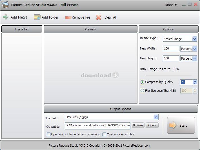Viewport: 200px width, 150px height.
Task: Click the Remove File red icon
Action: pyautogui.click(x=68, y=17)
